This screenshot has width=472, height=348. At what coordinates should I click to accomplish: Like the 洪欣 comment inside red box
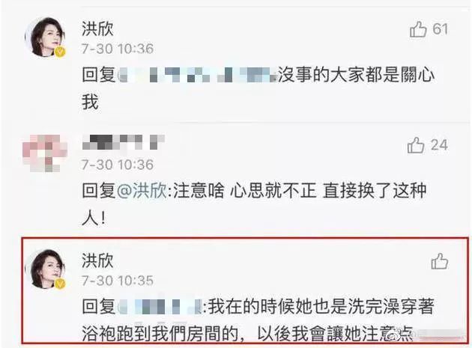(440, 261)
